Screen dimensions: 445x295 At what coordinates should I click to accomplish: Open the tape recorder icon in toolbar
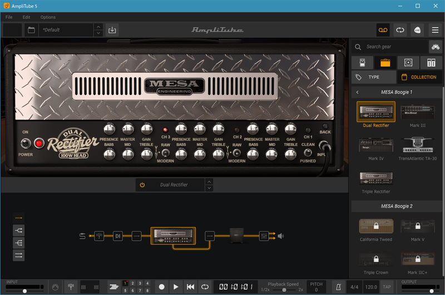click(383, 30)
